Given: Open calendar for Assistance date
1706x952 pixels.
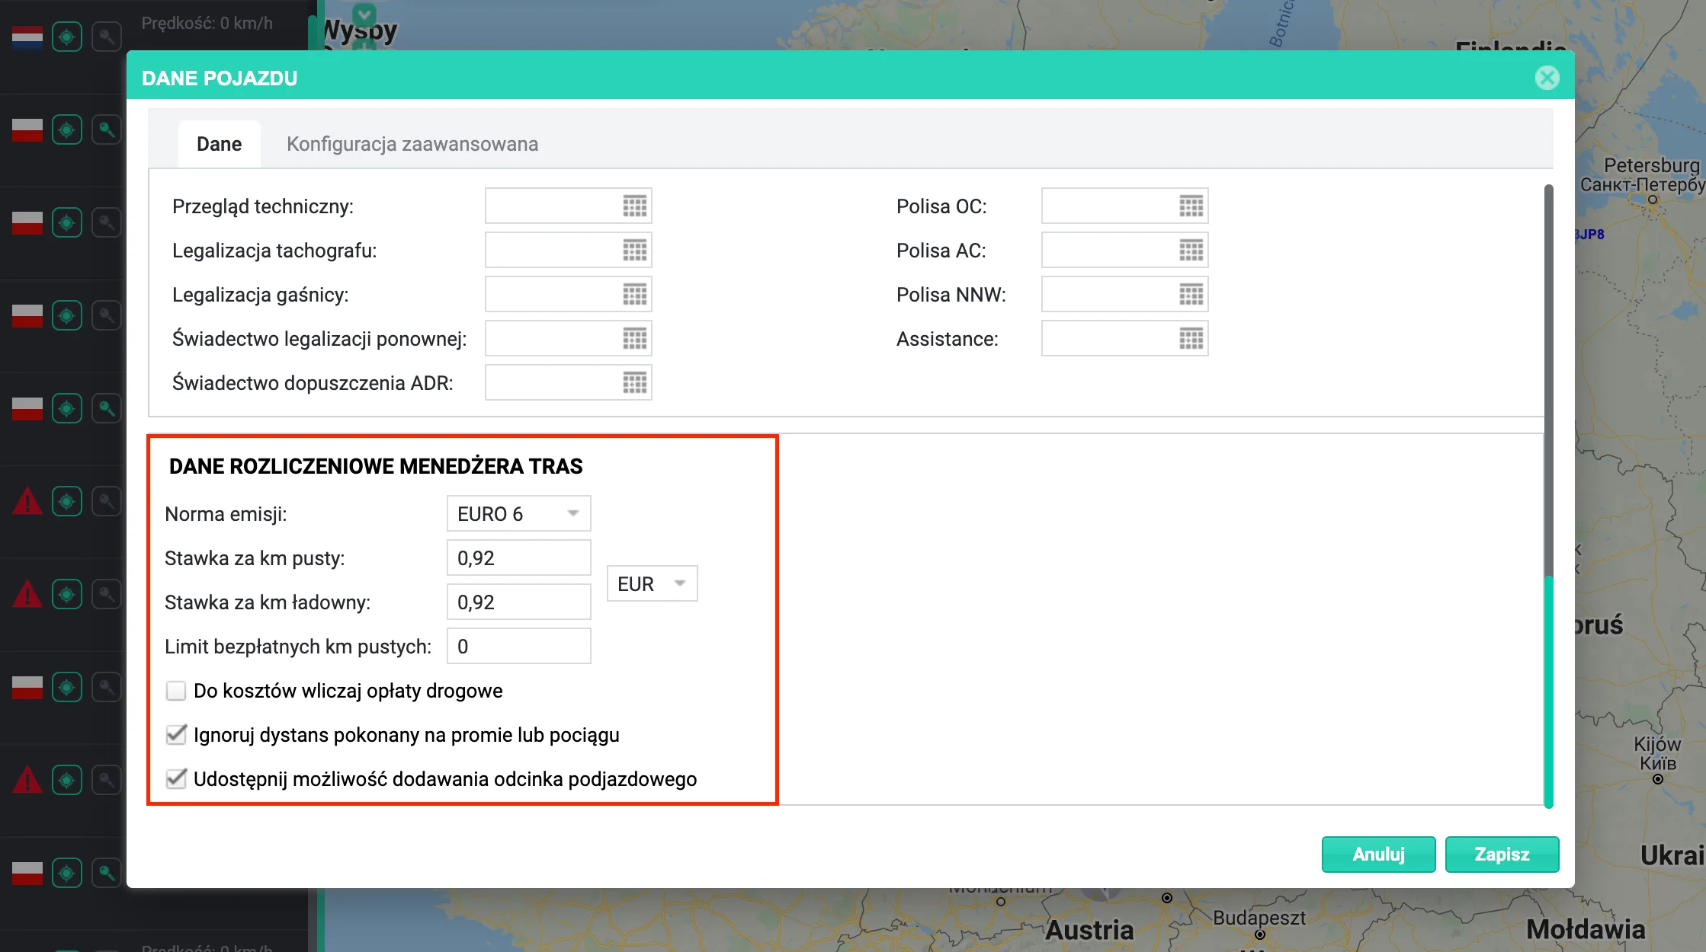Looking at the screenshot, I should [1191, 338].
